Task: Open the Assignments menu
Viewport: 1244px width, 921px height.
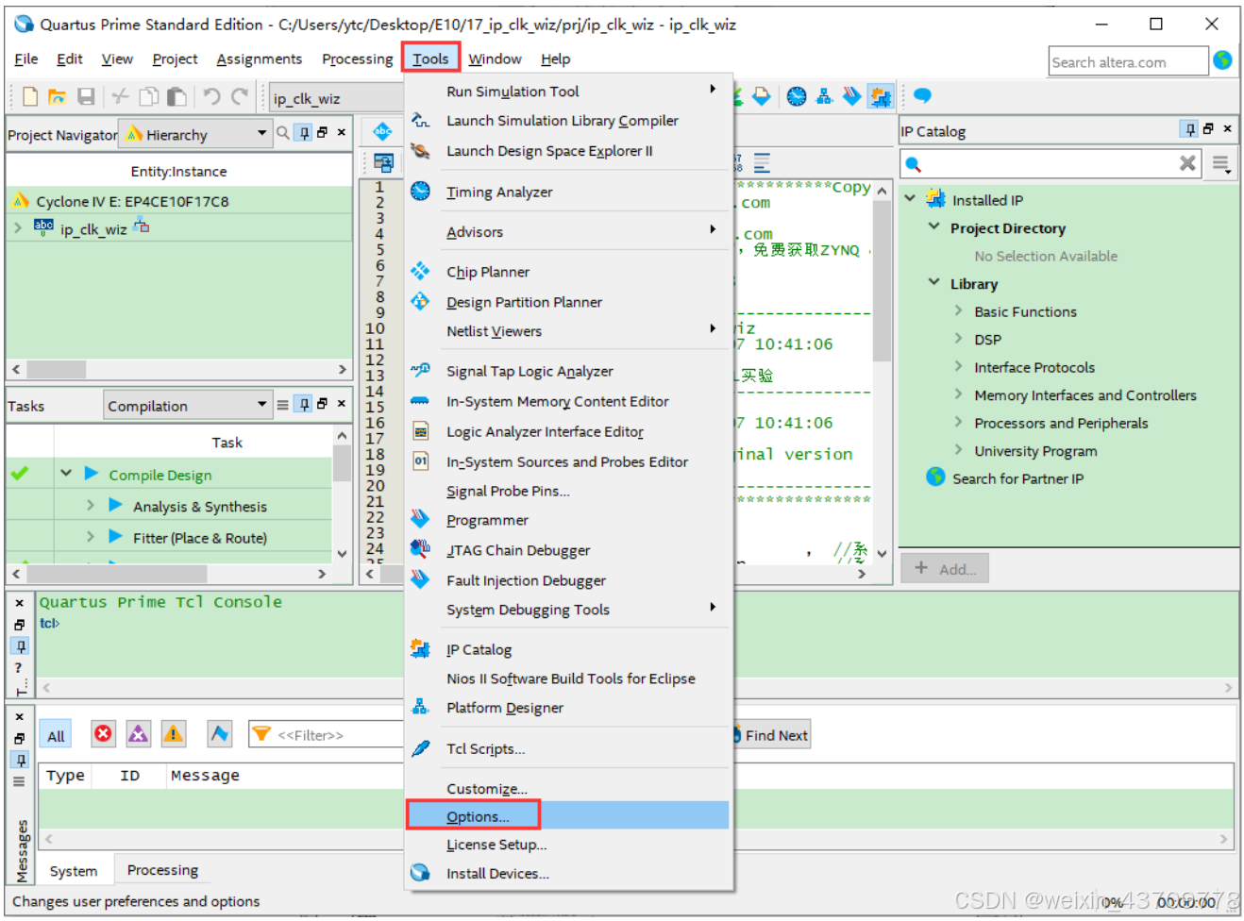Action: pyautogui.click(x=259, y=59)
